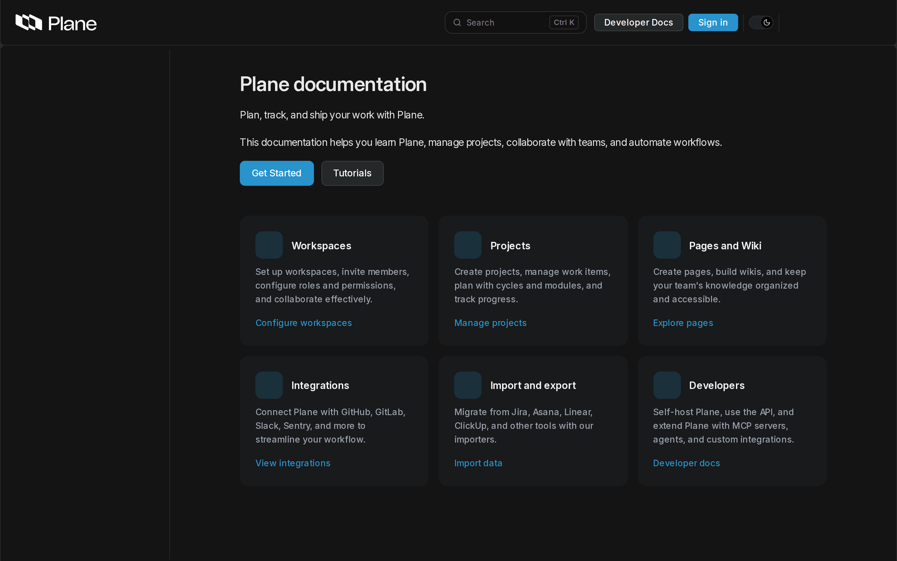Image resolution: width=897 pixels, height=561 pixels.
Task: Click the 'Migrate from Jira, Asana, Linear' description
Action: (x=524, y=425)
